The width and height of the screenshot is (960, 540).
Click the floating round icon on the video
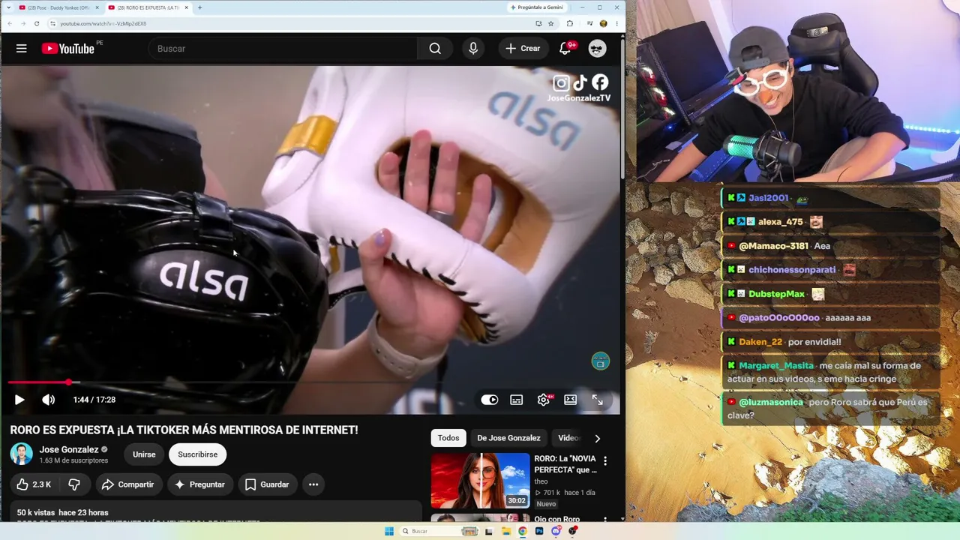pyautogui.click(x=601, y=361)
